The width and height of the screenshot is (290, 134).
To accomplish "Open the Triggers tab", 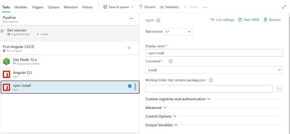I will click(38, 7).
